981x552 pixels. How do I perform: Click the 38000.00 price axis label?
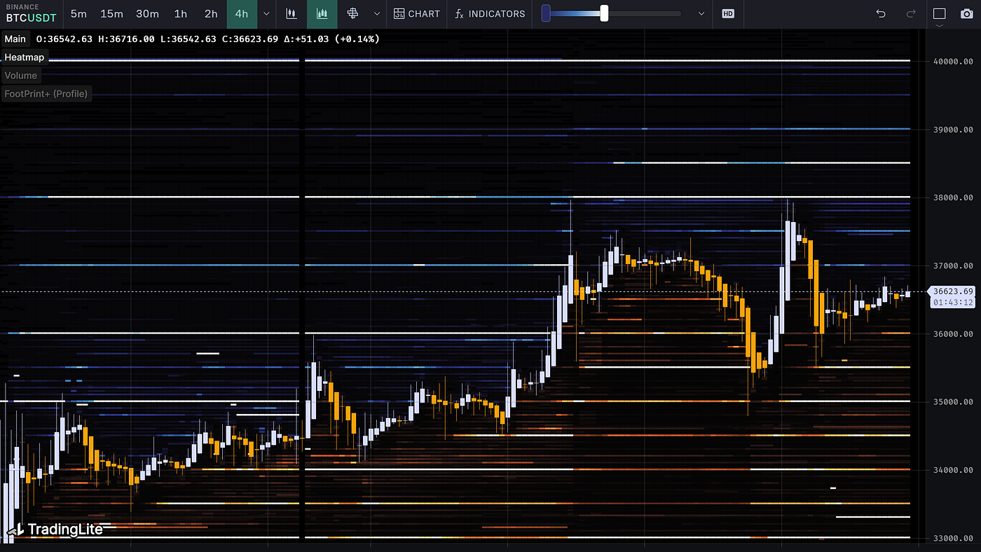click(x=953, y=198)
